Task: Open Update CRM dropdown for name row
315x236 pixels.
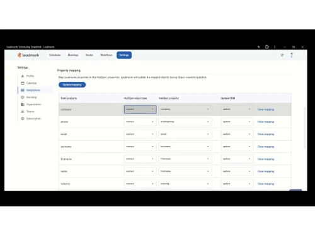Action: [237, 171]
